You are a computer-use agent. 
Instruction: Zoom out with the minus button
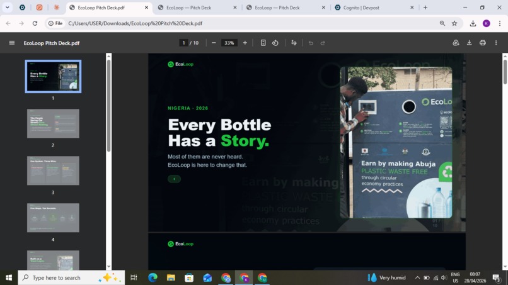[x=214, y=43]
